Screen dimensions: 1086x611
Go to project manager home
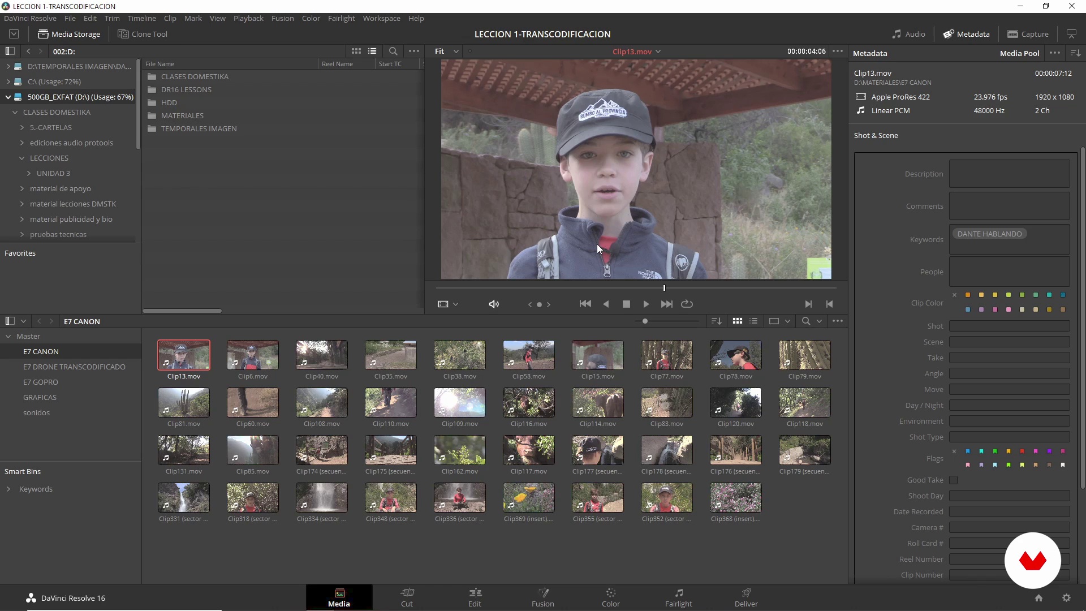(1038, 598)
